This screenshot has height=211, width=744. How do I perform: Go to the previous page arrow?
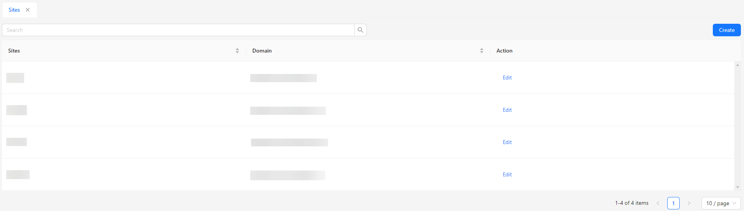(x=658, y=203)
